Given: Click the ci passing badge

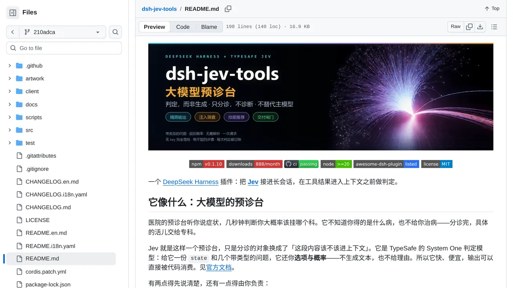Looking at the screenshot, I should click(301, 164).
